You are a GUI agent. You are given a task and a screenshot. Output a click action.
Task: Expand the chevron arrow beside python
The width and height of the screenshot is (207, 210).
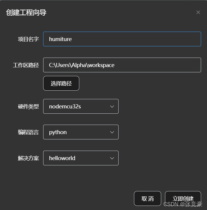tap(112, 132)
